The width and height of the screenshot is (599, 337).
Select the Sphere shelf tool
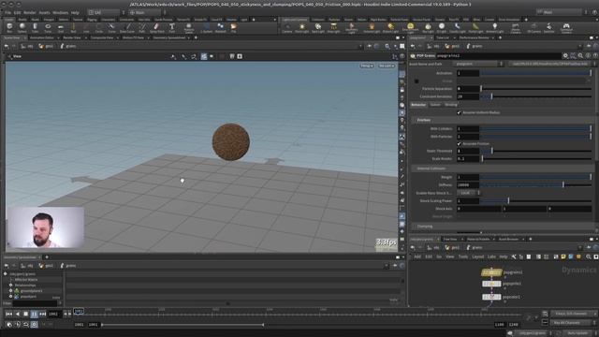(x=22, y=27)
